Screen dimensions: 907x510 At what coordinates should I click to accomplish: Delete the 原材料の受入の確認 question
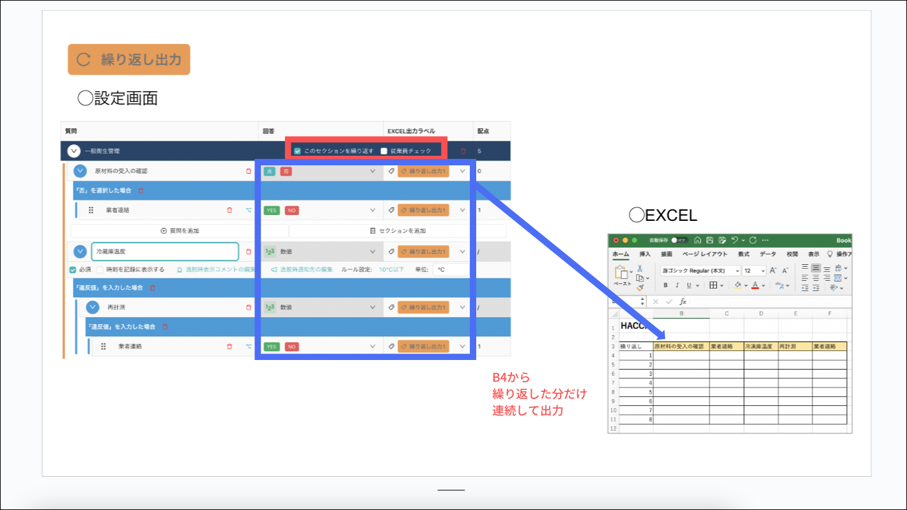click(249, 171)
